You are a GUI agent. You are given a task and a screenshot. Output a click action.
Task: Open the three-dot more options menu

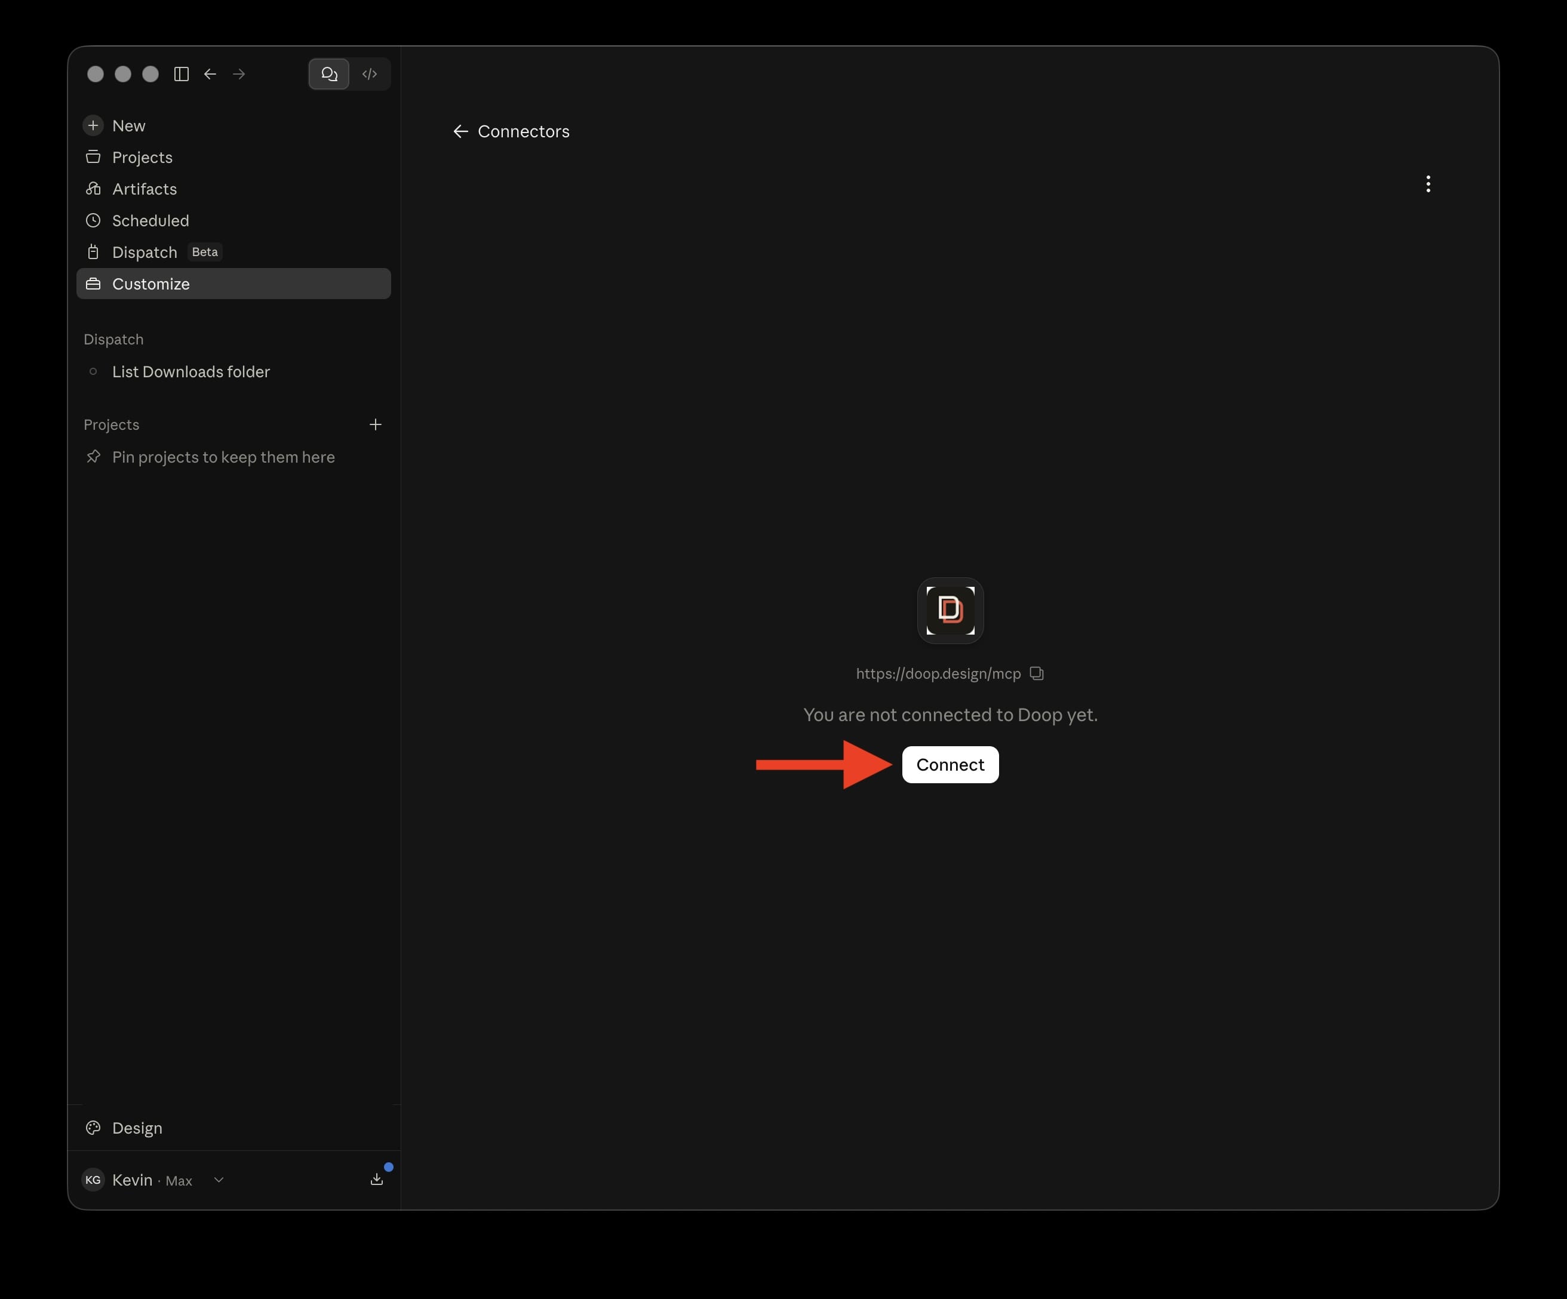[1428, 184]
